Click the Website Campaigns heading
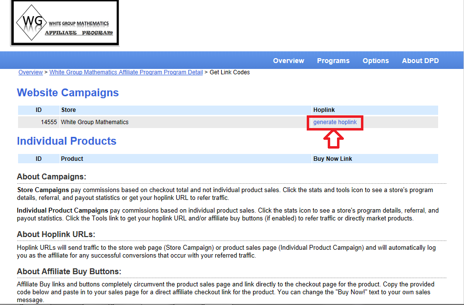The image size is (464, 305). point(68,93)
